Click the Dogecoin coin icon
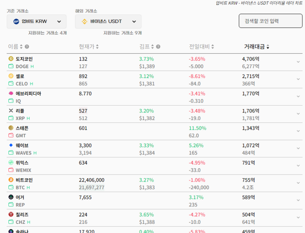The image size is (305, 233). 11,59
